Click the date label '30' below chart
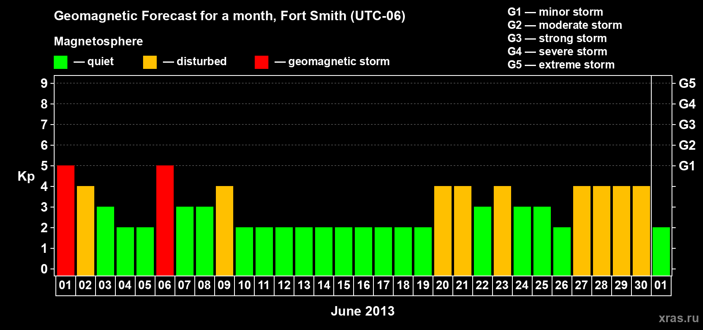The image size is (703, 330). coord(641,285)
